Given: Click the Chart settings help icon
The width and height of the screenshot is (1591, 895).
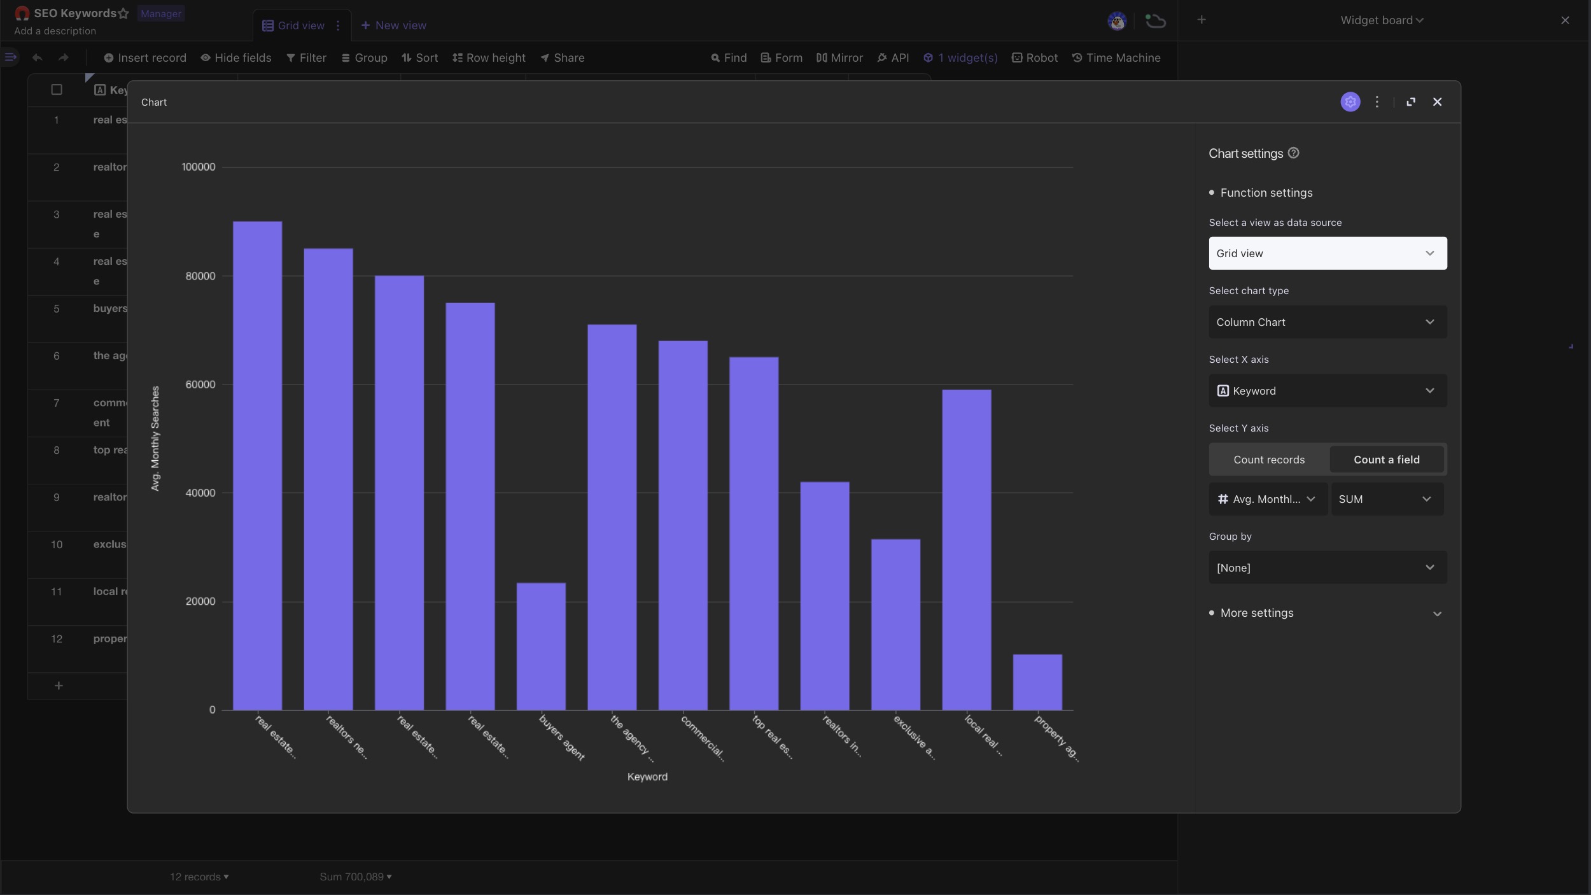Looking at the screenshot, I should click(1293, 153).
